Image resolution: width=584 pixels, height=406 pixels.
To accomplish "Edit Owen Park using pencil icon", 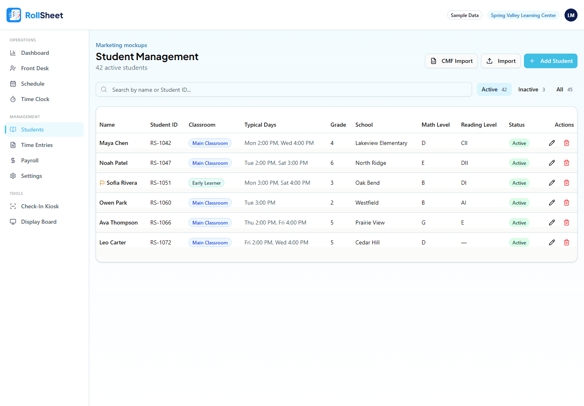I will click(x=552, y=203).
